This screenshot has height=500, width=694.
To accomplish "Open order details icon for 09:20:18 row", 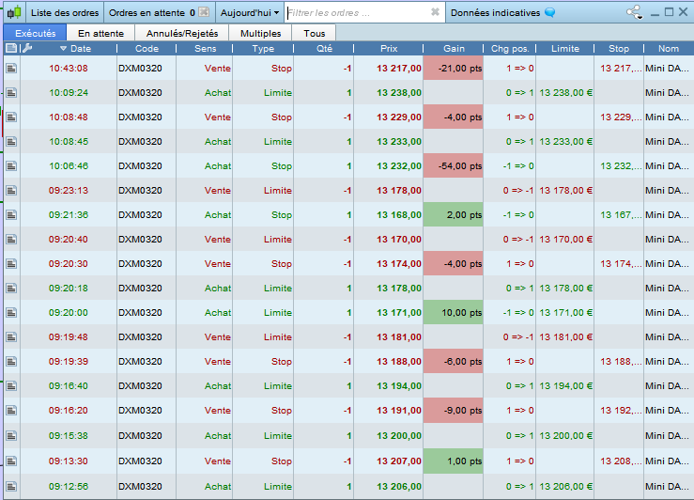I will point(11,288).
